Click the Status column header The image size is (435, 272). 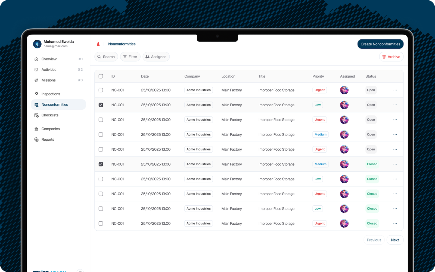[x=371, y=76]
